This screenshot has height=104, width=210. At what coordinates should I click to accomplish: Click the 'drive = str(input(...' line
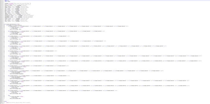click(17, 4)
